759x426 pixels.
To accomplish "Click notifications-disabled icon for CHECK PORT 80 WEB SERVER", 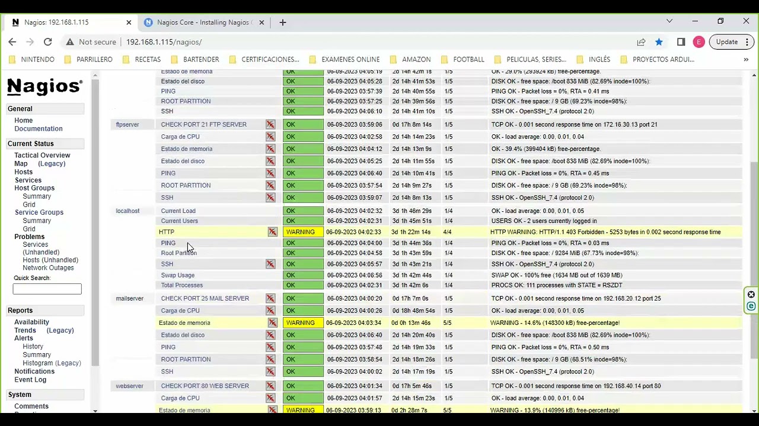I will click(x=270, y=386).
